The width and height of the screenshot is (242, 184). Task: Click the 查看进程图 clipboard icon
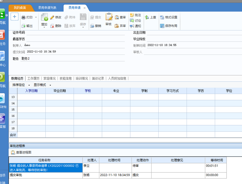click(x=13, y=152)
